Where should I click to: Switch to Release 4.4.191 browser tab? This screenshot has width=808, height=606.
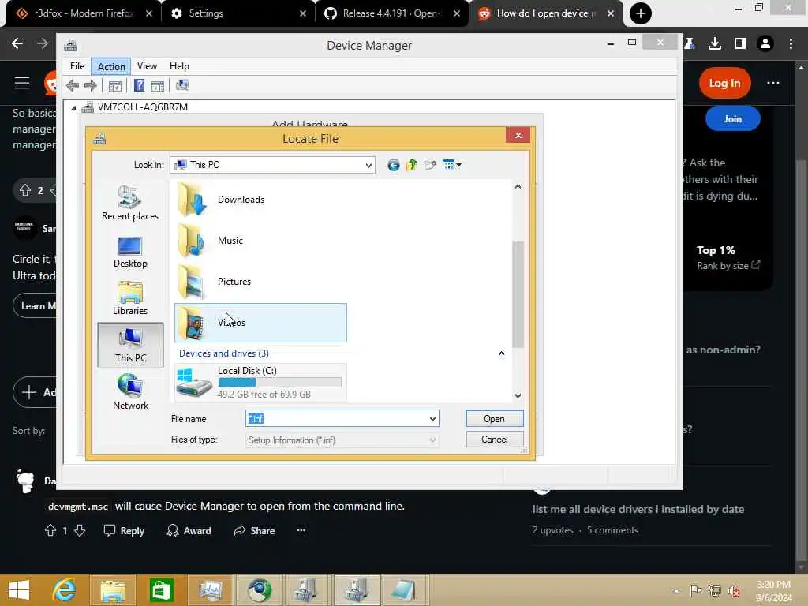391,13
